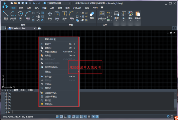Switch to the Insert (插入) ribbon tab
The height and width of the screenshot is (120, 178).
37,8
